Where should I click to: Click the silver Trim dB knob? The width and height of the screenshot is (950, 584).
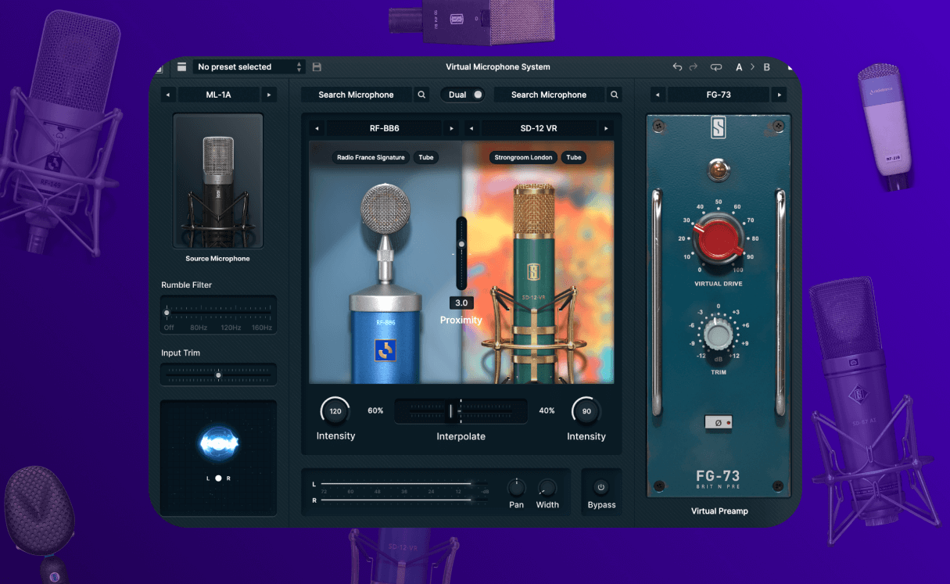pos(718,335)
